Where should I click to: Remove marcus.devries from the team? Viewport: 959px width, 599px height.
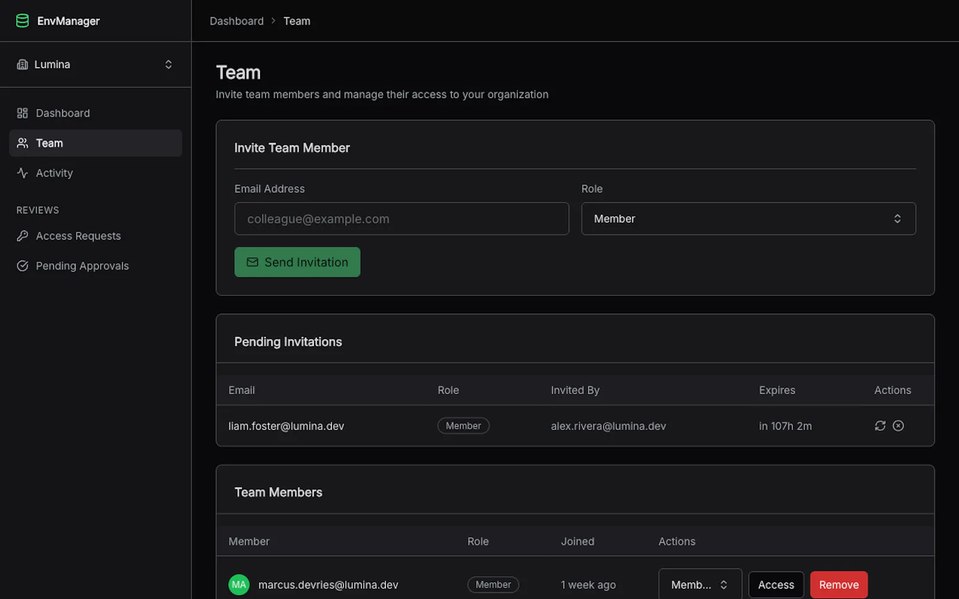(x=839, y=585)
